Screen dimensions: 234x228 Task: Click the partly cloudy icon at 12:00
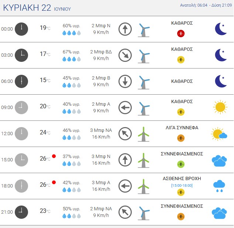click(219, 134)
